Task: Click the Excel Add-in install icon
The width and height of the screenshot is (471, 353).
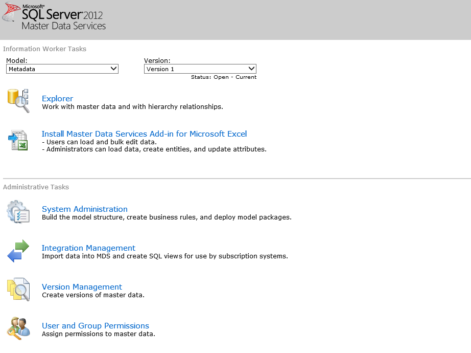Action: 18,140
